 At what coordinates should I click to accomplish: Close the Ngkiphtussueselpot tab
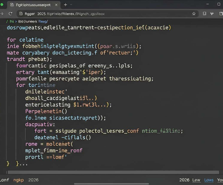pyautogui.click(x=56, y=5)
